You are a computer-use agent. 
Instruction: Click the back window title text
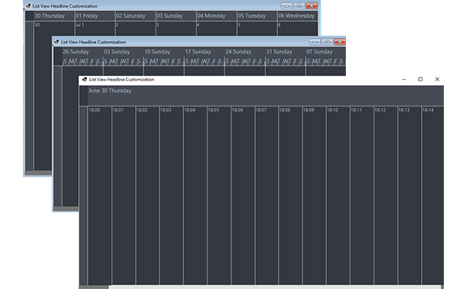click(65, 6)
